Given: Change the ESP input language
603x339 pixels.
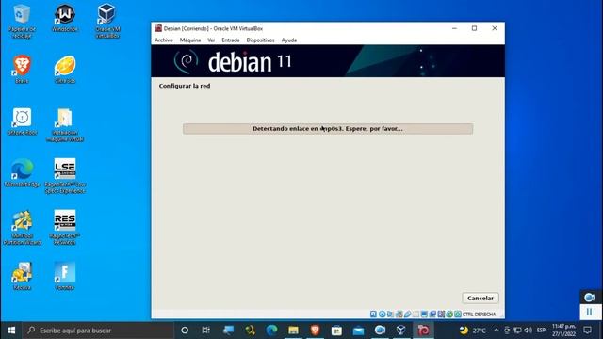Looking at the screenshot, I should pyautogui.click(x=541, y=331).
